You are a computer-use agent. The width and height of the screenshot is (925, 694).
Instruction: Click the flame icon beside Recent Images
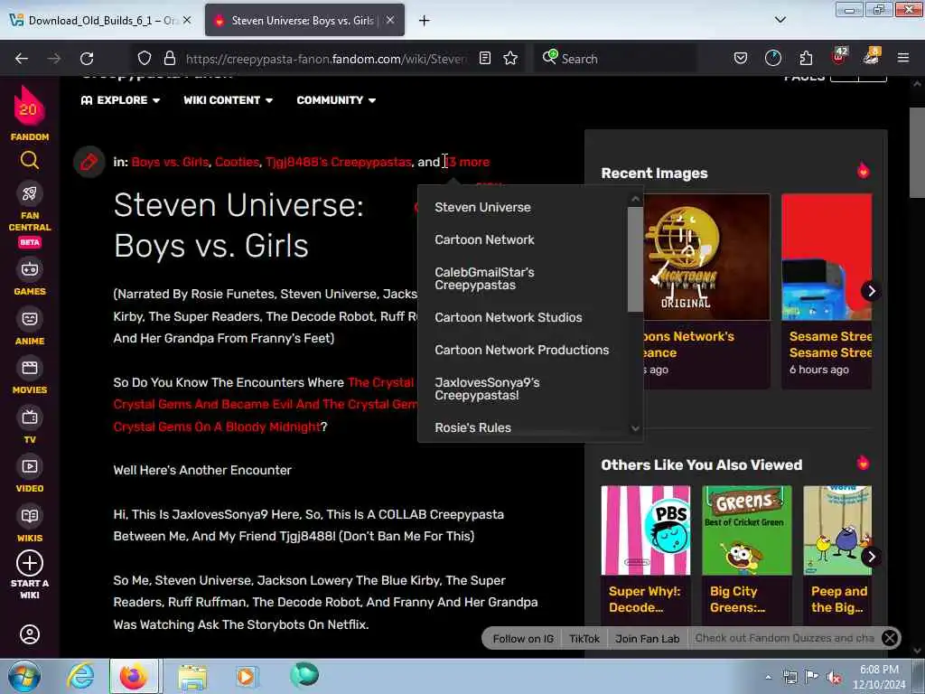[863, 171]
